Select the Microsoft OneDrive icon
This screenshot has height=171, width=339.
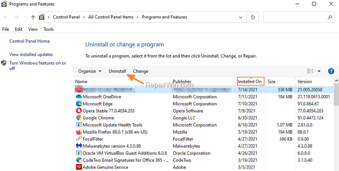click(79, 97)
